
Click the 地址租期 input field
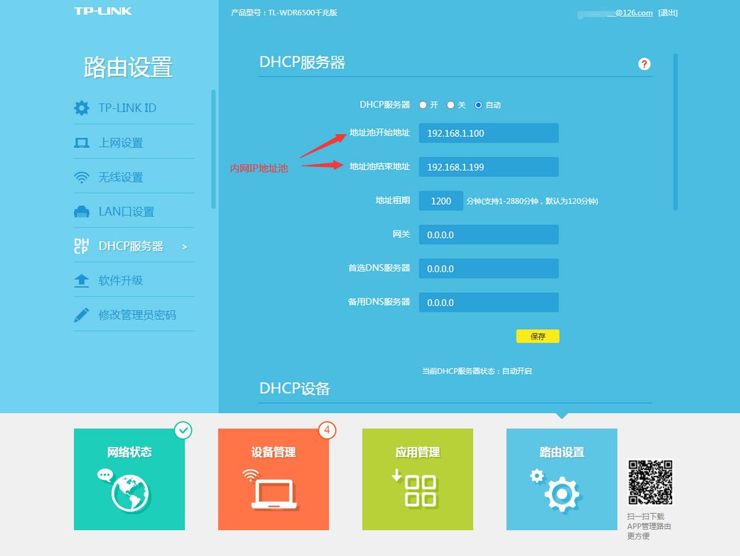[x=441, y=200]
